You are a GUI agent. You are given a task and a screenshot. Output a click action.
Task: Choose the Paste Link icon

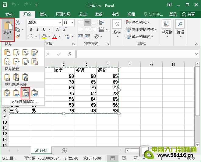pyautogui.click(x=16, y=93)
